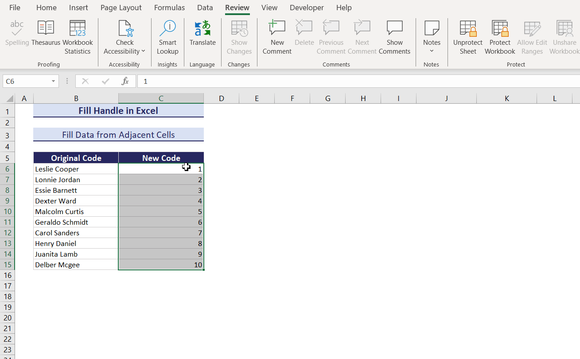
Task: Open the Thesaurus pane
Action: pyautogui.click(x=46, y=35)
